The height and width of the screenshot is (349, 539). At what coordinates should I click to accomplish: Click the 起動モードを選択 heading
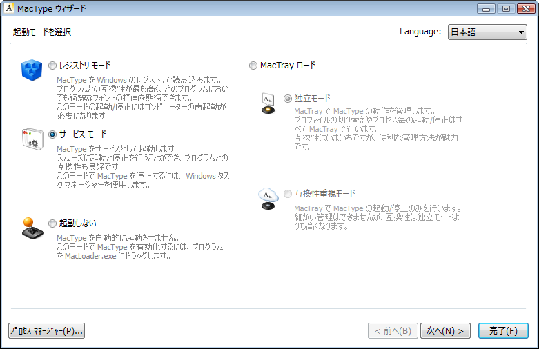tap(42, 32)
